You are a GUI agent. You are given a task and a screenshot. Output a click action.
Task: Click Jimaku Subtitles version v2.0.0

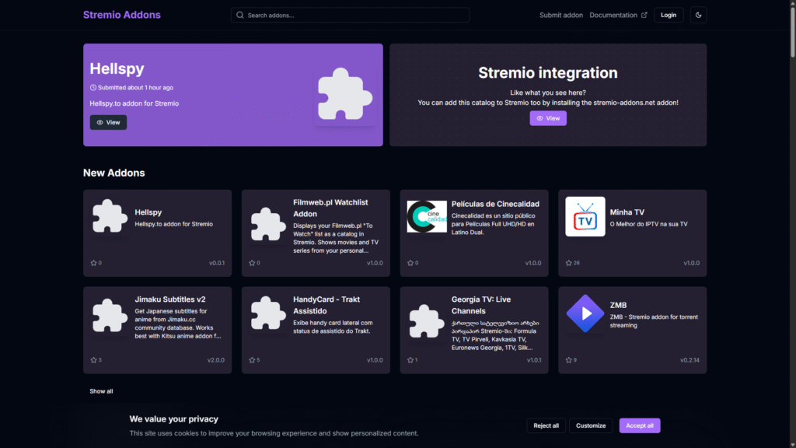tap(216, 360)
